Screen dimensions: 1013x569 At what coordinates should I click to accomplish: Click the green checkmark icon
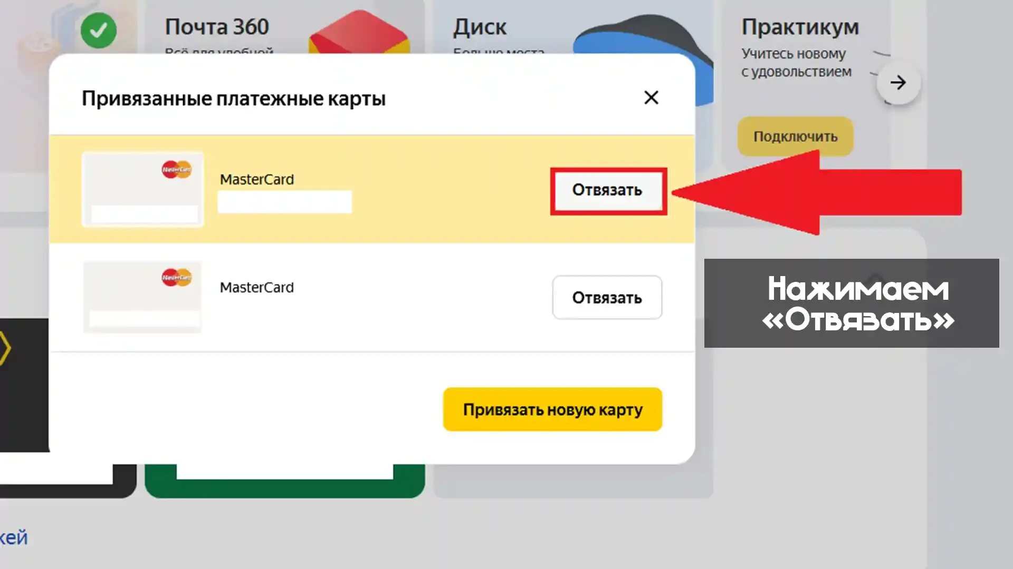[x=99, y=30]
